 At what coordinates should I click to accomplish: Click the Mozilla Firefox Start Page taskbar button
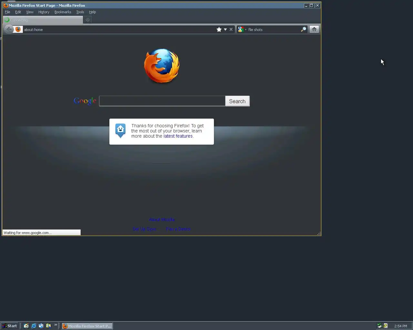click(87, 326)
